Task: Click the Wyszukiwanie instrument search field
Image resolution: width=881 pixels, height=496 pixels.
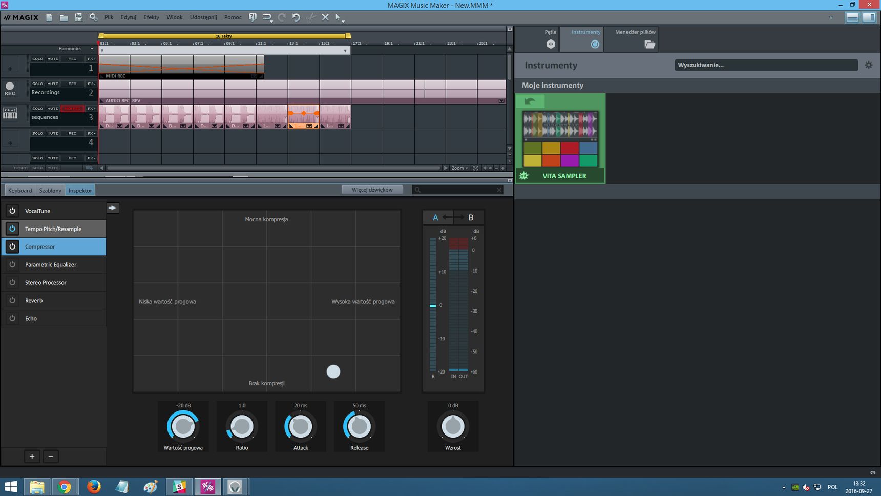Action: click(x=766, y=65)
